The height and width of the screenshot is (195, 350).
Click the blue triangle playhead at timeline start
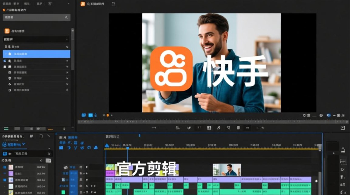[x=107, y=146]
